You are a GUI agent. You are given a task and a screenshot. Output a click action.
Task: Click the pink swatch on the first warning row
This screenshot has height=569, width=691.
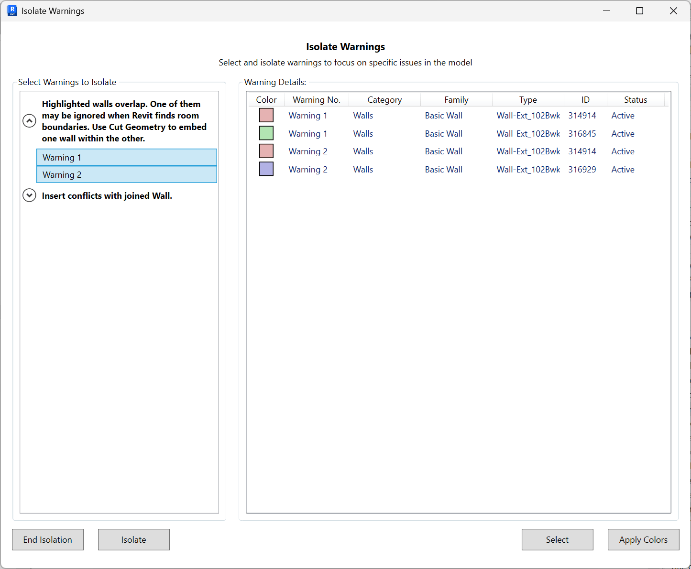coord(266,115)
